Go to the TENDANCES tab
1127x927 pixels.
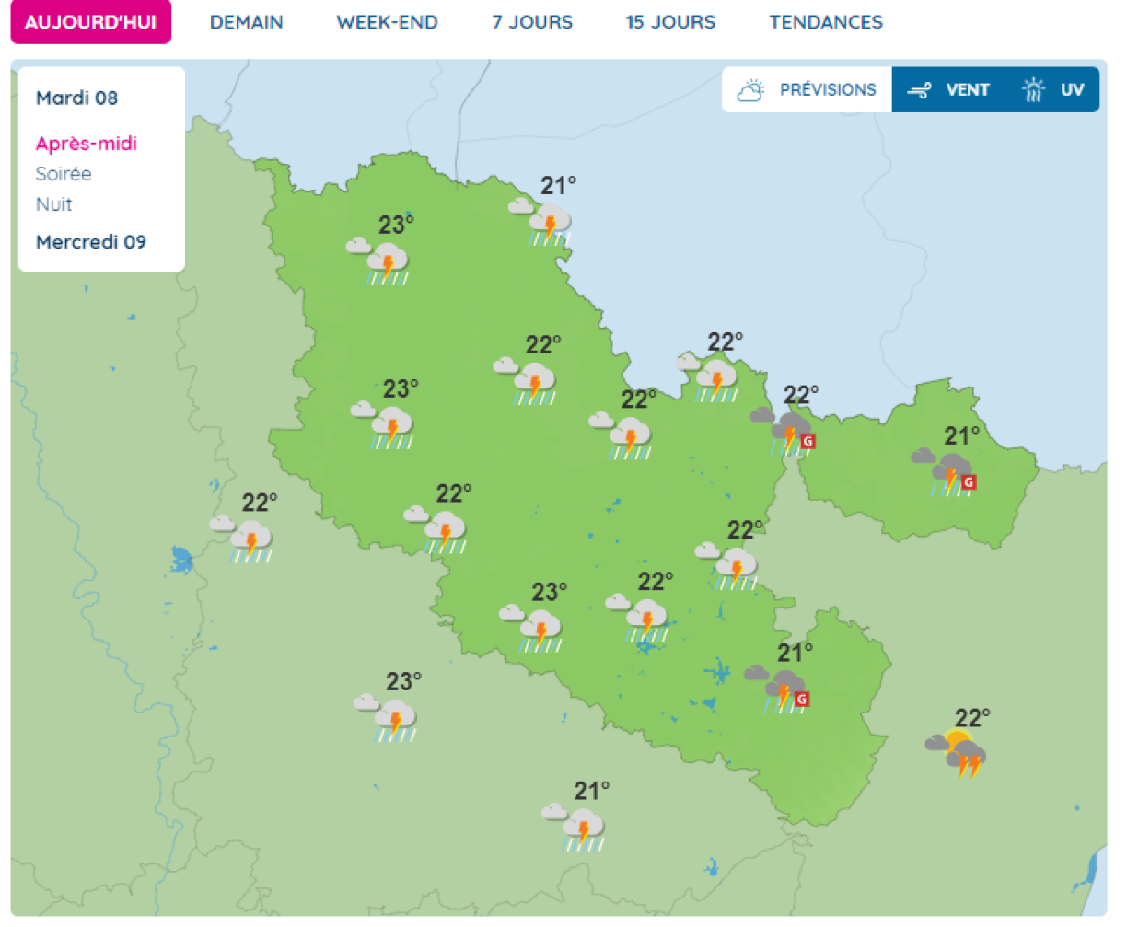point(826,22)
